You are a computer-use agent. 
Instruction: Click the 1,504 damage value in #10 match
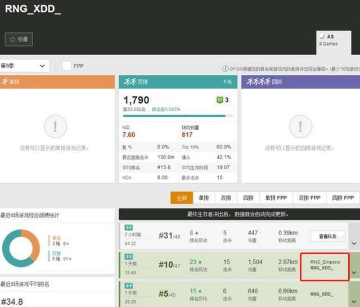point(255,262)
